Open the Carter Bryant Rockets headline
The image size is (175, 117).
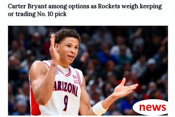click(85, 10)
